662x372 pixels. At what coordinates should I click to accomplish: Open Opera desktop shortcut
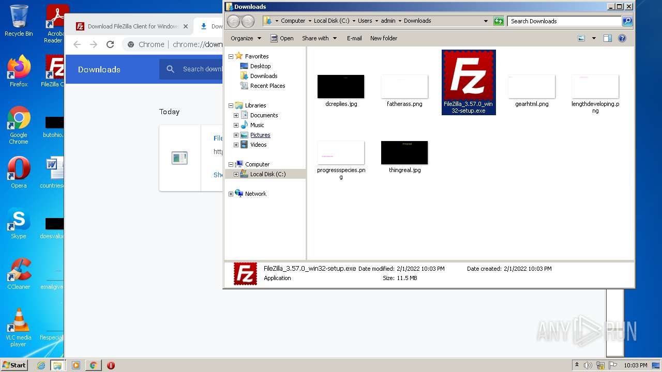pos(19,172)
